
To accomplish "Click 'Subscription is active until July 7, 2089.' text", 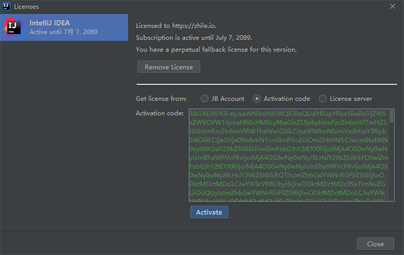I will pos(194,38).
